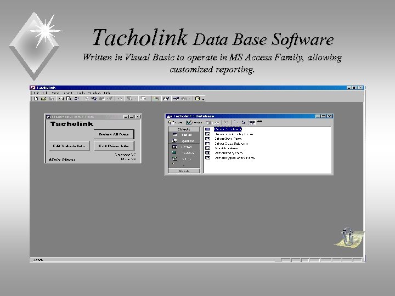Click the Spelling check toolbar icon
Image resolution: width=395 pixels, height=296 pixels.
[x=77, y=99]
